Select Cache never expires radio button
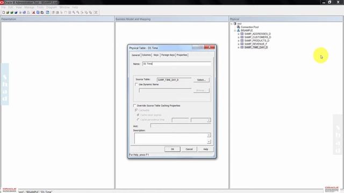 coord(138,115)
